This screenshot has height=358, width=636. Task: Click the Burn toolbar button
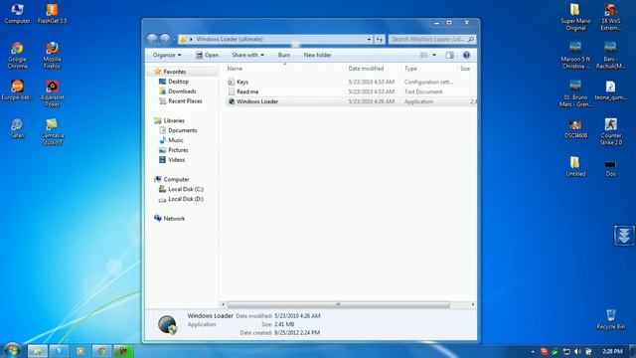click(x=284, y=55)
